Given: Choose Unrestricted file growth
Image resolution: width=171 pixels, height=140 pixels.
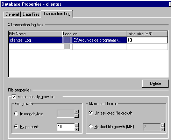Looking at the screenshot, I should [x=91, y=113].
